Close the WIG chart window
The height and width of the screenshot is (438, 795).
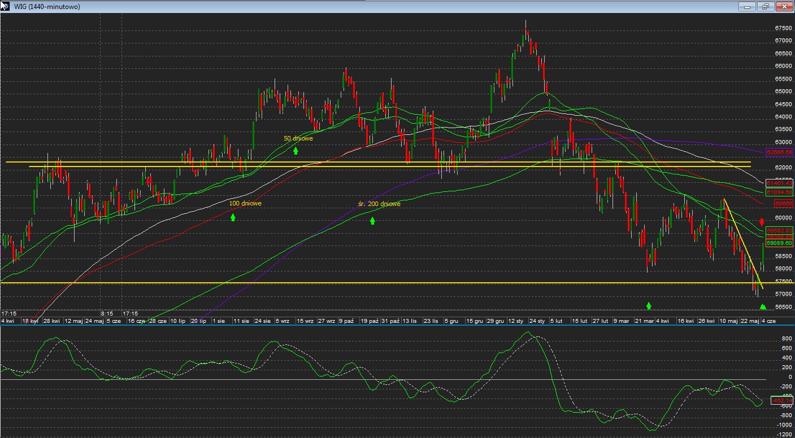click(x=784, y=7)
